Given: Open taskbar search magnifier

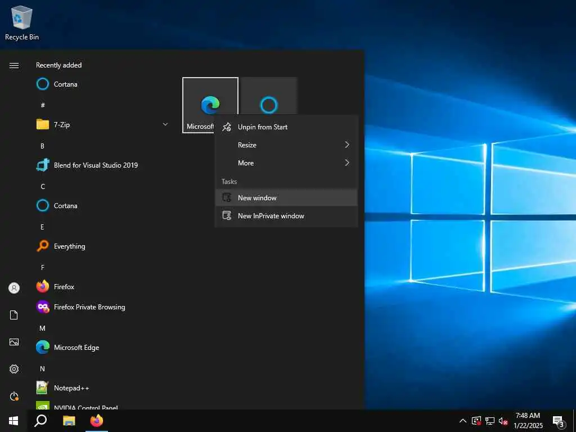Looking at the screenshot, I should (x=40, y=421).
